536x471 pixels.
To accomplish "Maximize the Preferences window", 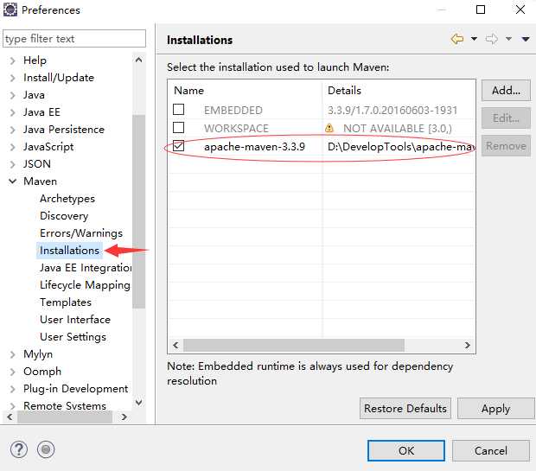I will click(x=481, y=10).
